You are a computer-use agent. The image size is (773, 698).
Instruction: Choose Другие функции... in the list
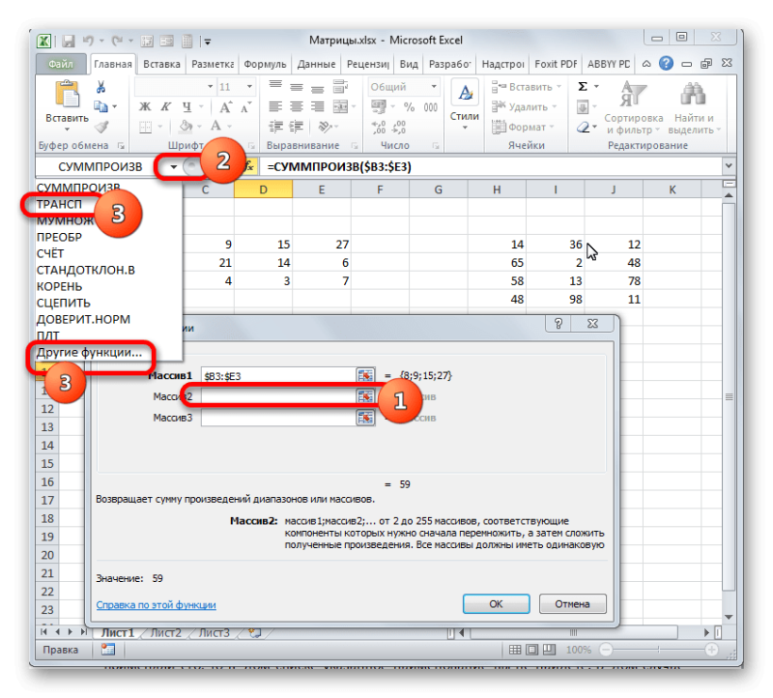(89, 352)
